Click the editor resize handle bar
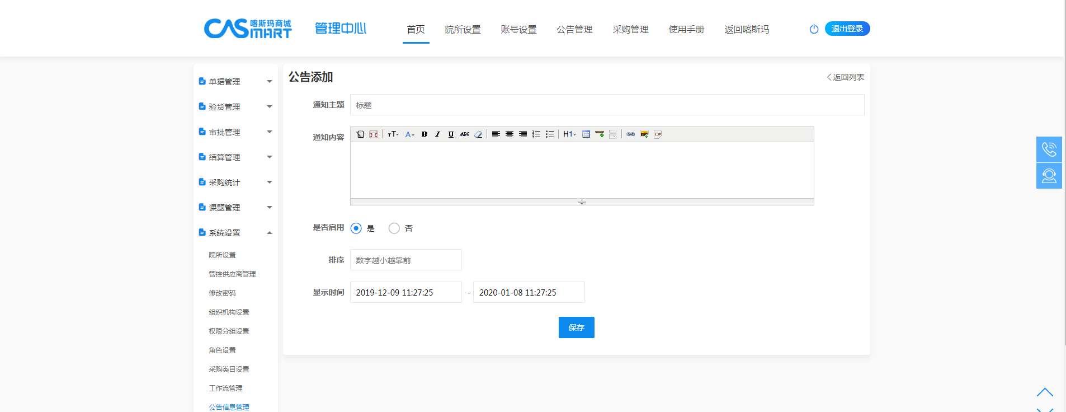Viewport: 1066px width, 412px height. click(582, 202)
